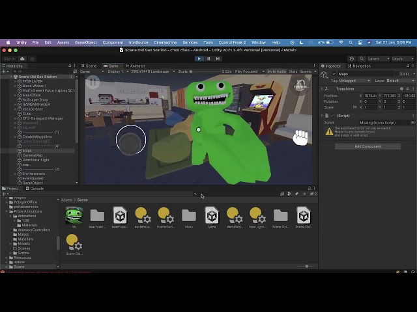The image size is (417, 312).
Task: Click the Play button
Action: coord(199,58)
